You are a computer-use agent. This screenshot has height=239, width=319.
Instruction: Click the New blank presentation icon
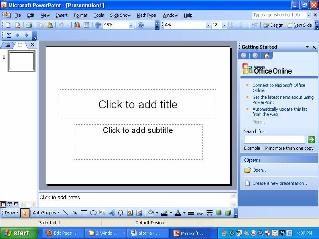(8, 25)
